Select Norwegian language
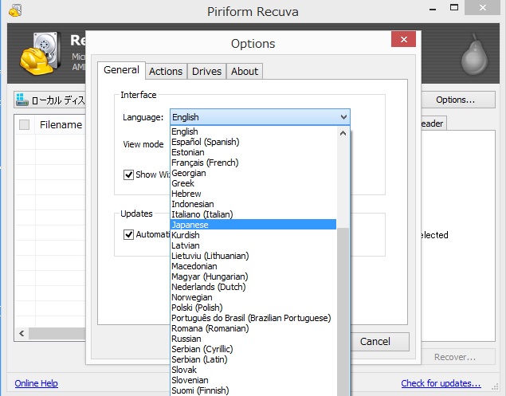The width and height of the screenshot is (506, 396). (253, 297)
